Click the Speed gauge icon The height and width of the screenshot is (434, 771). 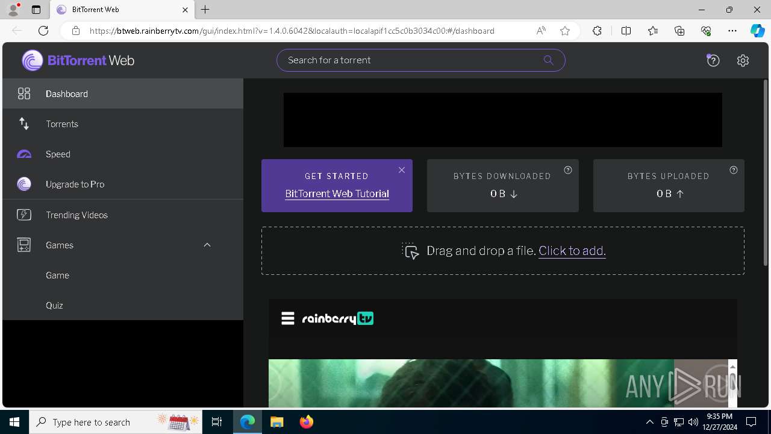24,154
